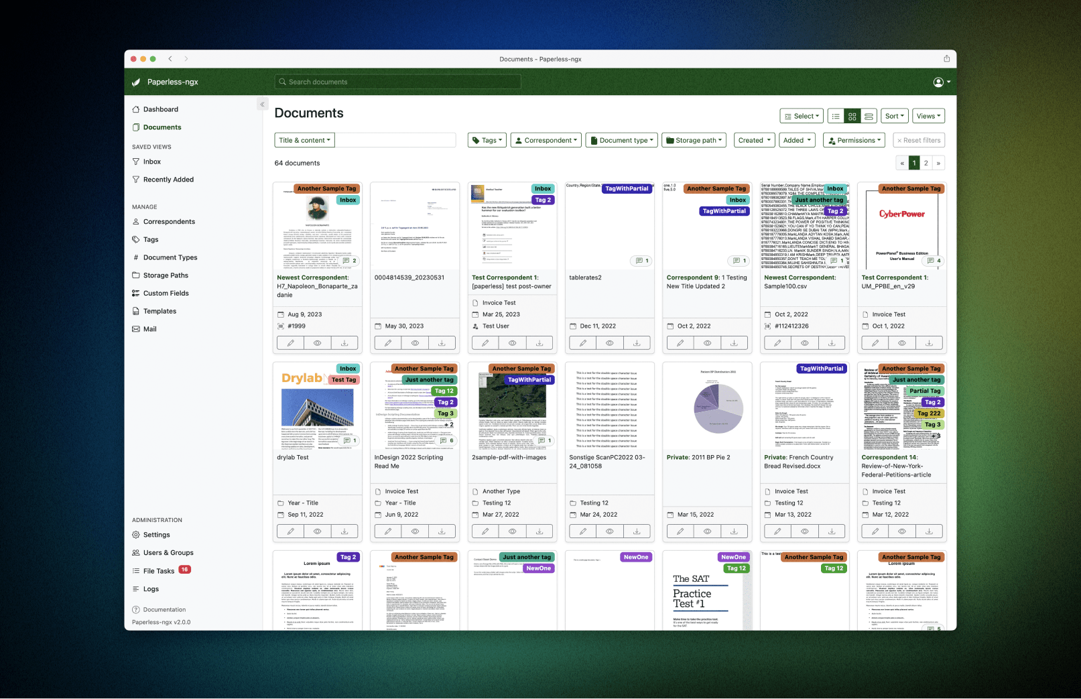Click the Test Tag label on drylab card
Screen dimensions: 1081x699
pyautogui.click(x=344, y=380)
